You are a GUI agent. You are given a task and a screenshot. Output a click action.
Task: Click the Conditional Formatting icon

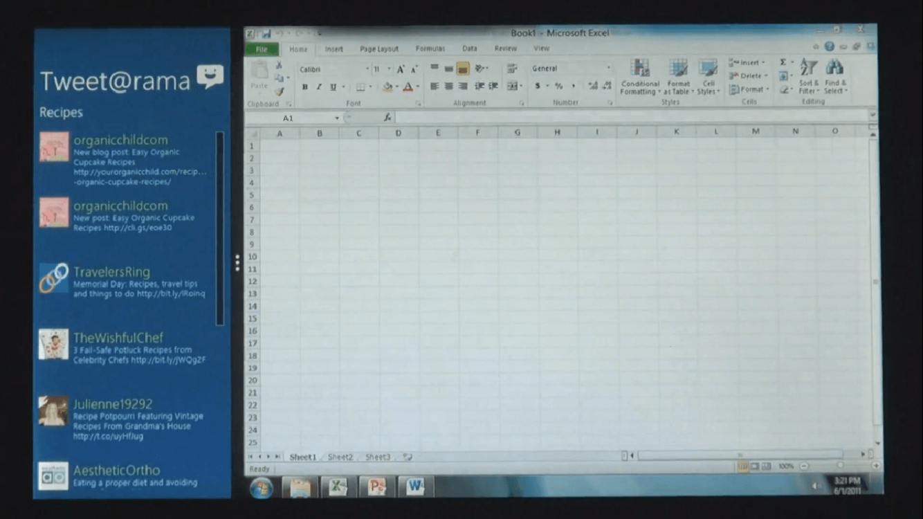640,76
